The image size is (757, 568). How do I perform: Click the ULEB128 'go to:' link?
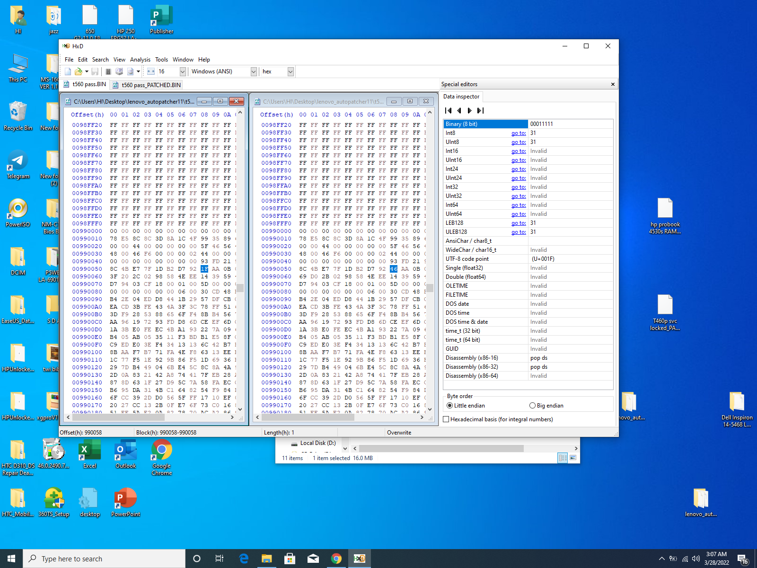(x=519, y=232)
